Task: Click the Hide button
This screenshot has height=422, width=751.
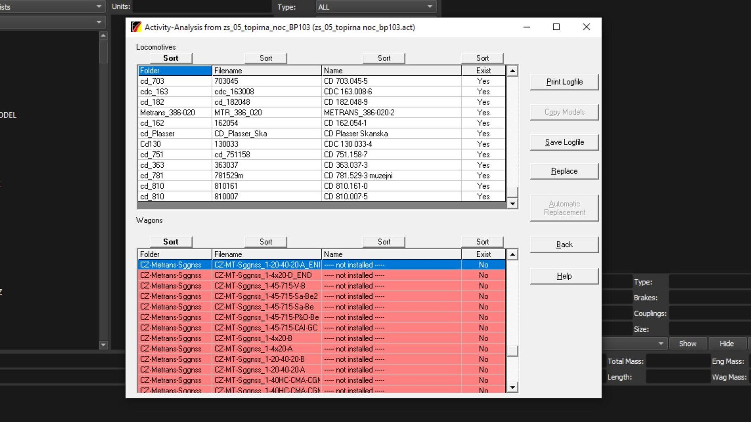Action: (x=726, y=343)
